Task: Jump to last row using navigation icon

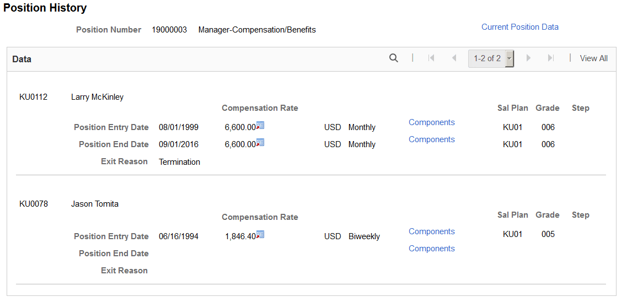Action: point(550,58)
